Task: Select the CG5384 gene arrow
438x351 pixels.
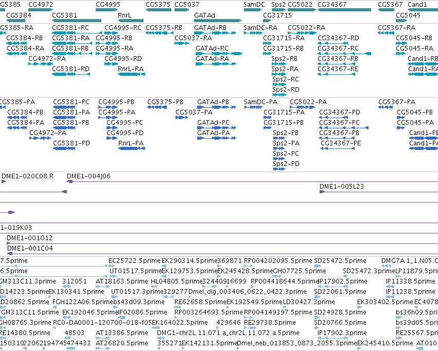Action: [15, 21]
